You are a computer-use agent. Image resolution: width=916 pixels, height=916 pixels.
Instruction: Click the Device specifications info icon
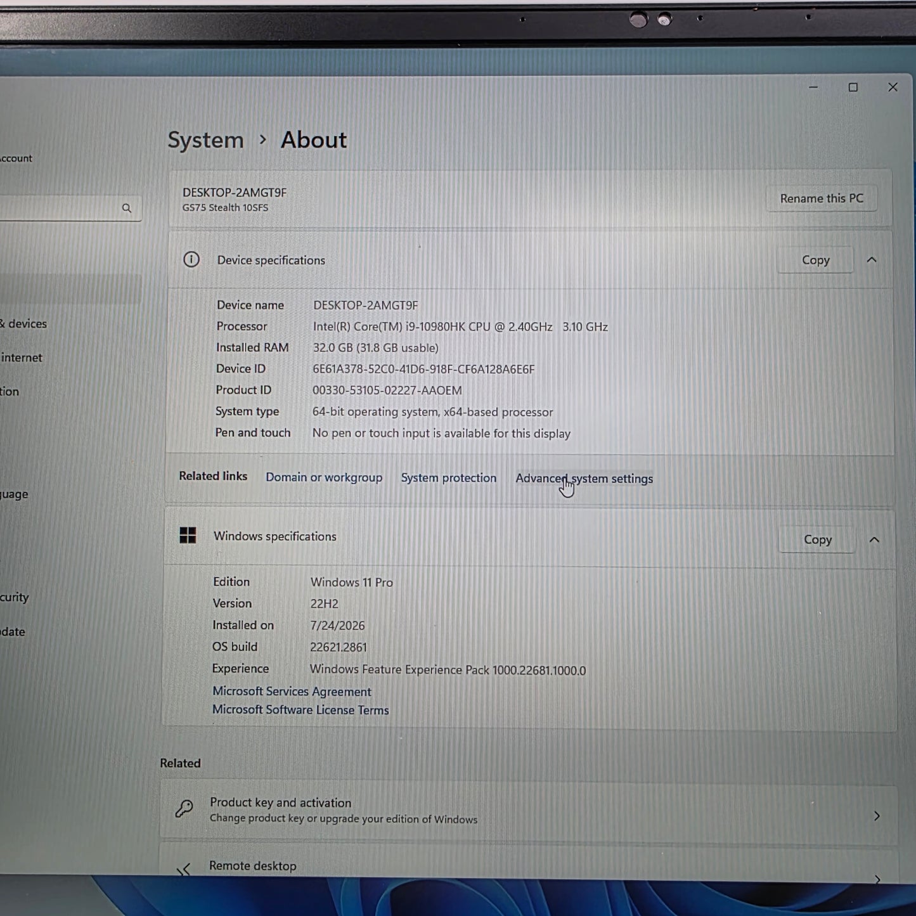pos(191,259)
